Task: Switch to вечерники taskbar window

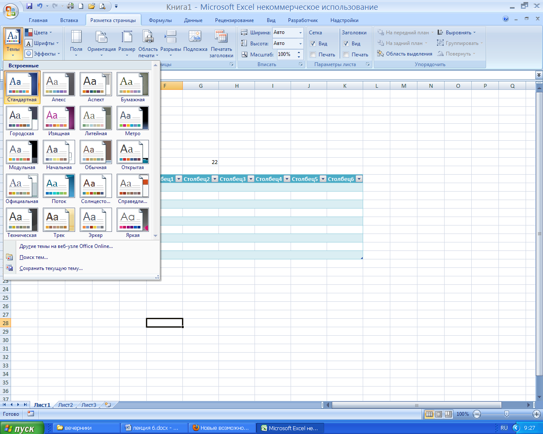Action: pos(86,428)
